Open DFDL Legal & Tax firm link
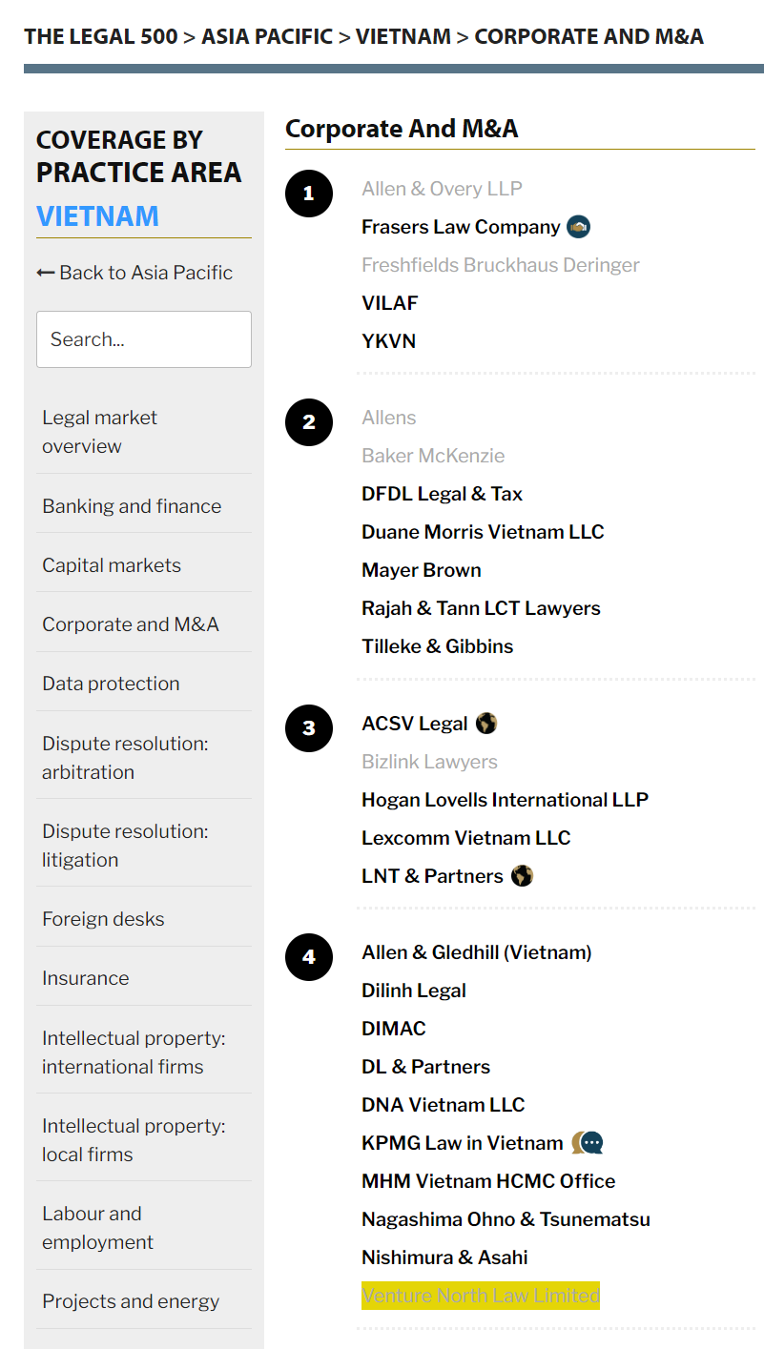 pos(443,494)
